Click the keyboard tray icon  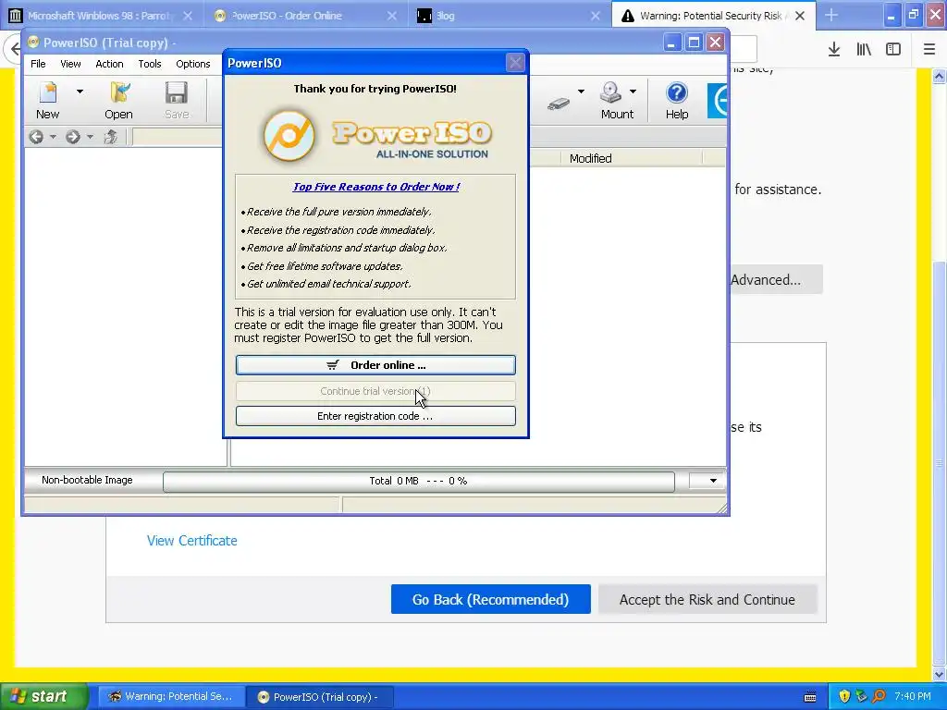[x=810, y=697]
